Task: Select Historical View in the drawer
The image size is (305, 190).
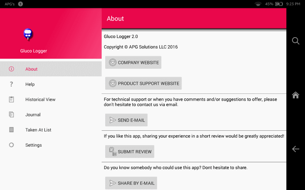Action: tap(40, 100)
